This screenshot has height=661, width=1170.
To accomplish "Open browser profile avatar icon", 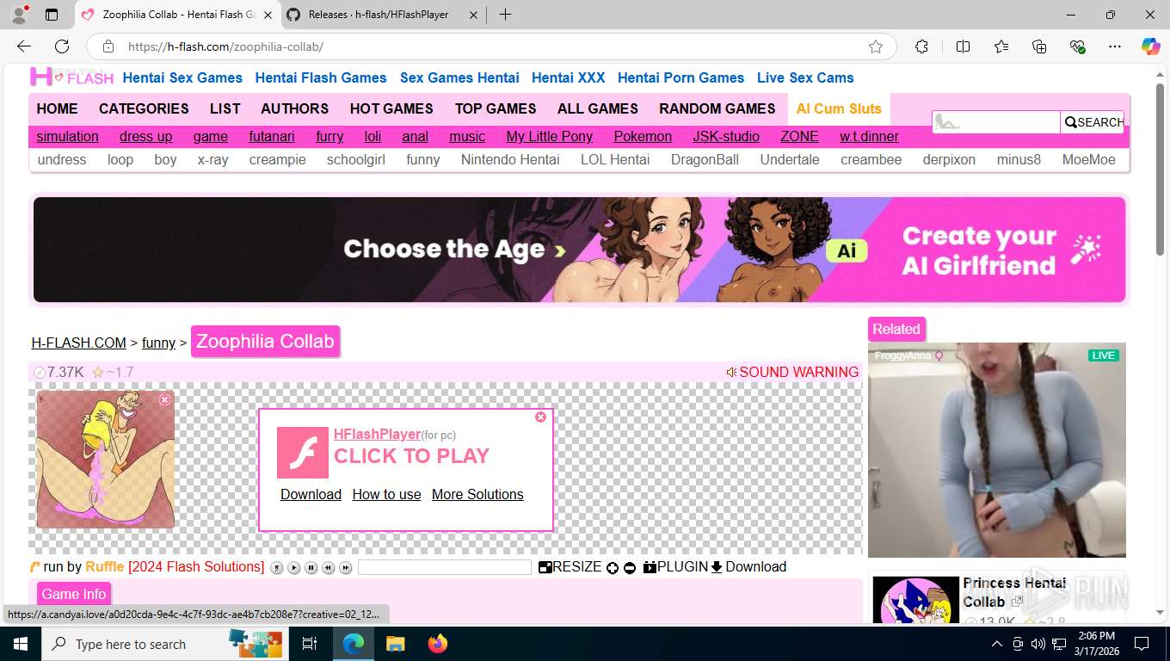I will [19, 15].
